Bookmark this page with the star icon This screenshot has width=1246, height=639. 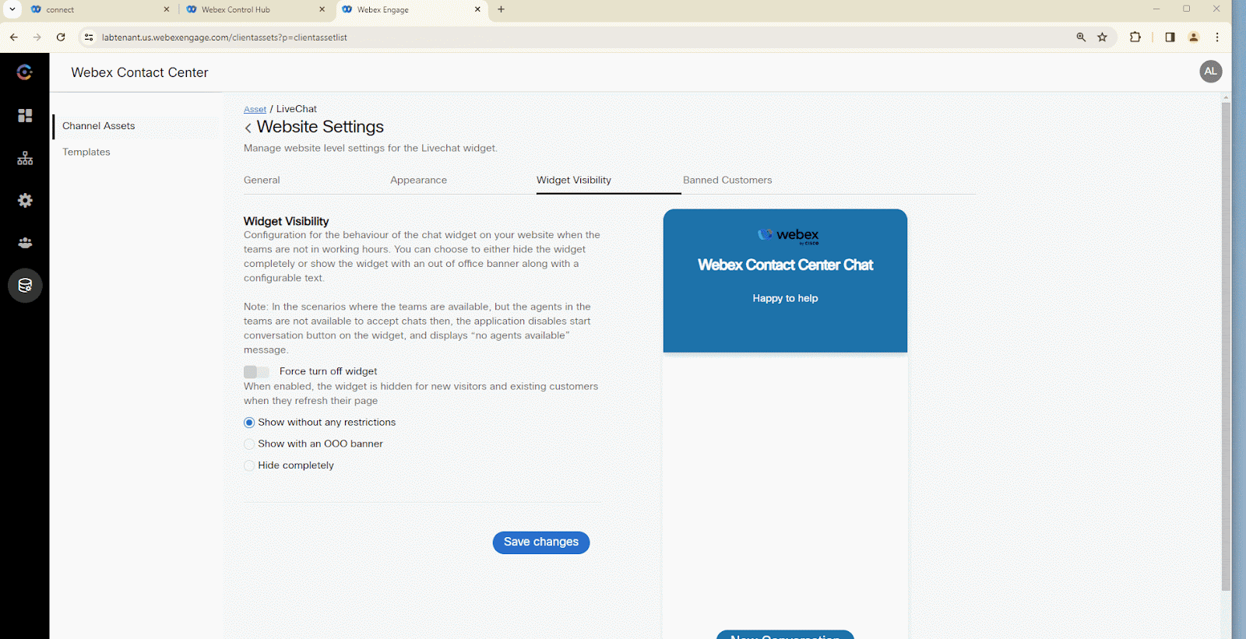(1102, 37)
